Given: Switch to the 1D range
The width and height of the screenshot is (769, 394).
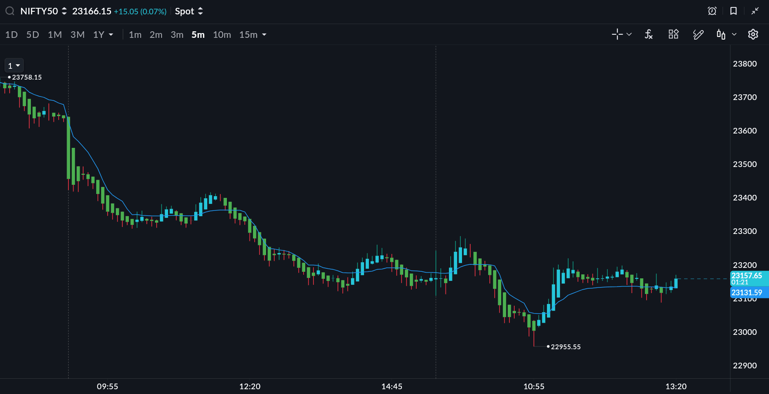Looking at the screenshot, I should (x=11, y=35).
